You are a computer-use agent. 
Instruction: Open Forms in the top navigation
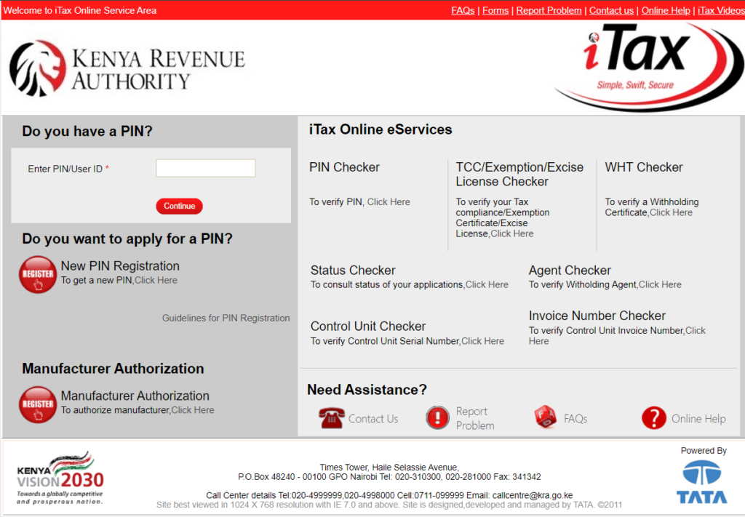click(x=495, y=10)
